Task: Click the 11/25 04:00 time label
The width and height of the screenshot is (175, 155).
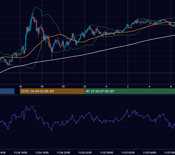Action: click(x=150, y=152)
